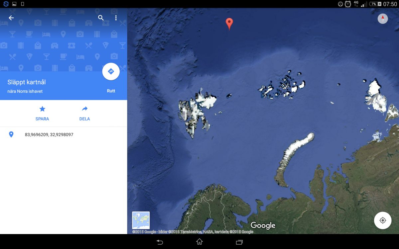Save location with the SPARA star
399x249 pixels.
42,113
